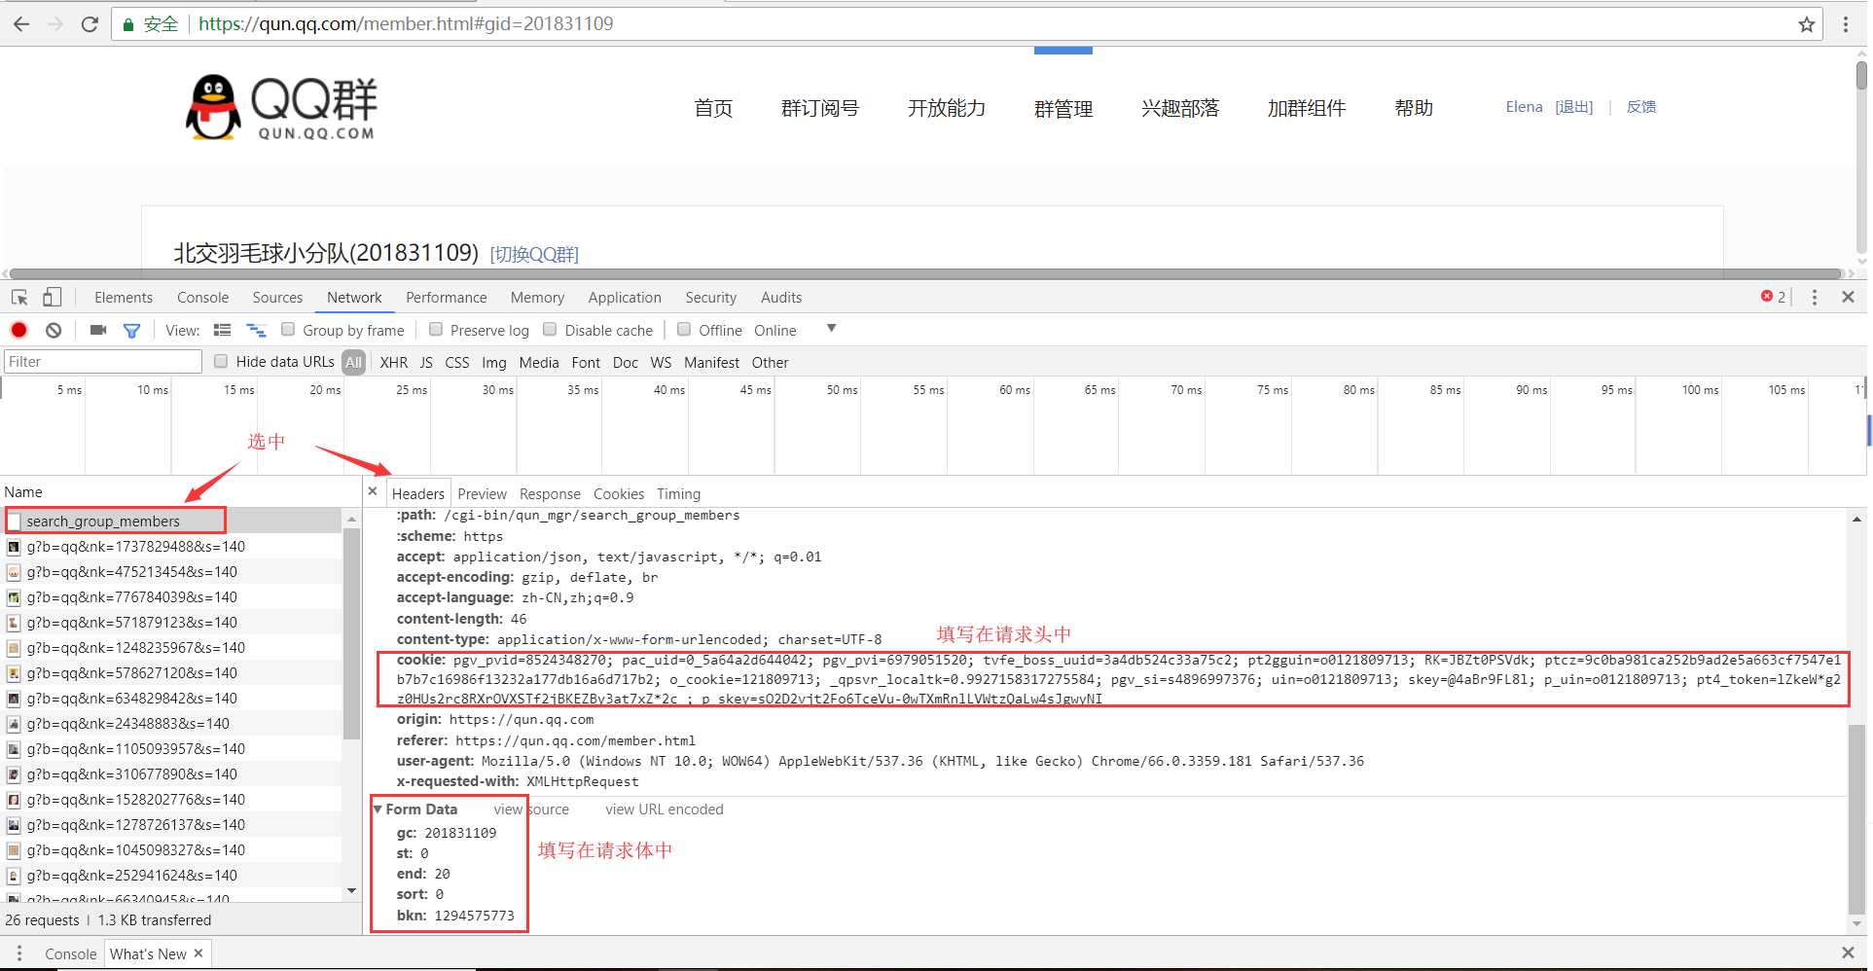Screen dimensions: 1873x971
Task: Open the Preview tab of request
Action: click(483, 493)
